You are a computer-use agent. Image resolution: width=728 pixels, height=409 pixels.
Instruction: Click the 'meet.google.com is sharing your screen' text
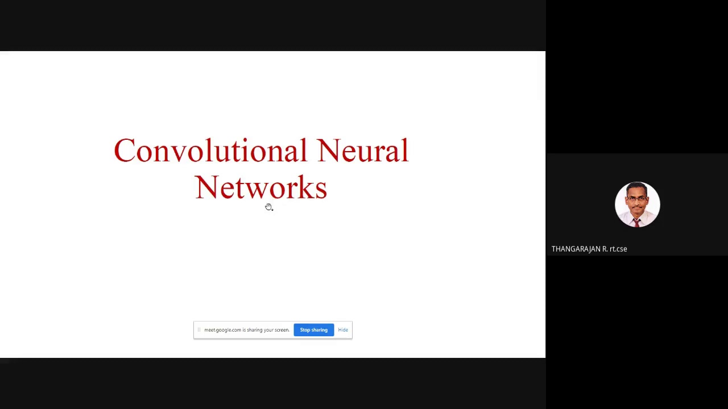point(247,330)
